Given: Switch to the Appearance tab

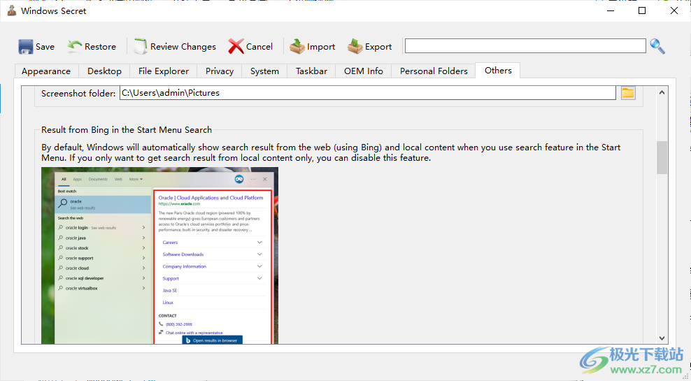Looking at the screenshot, I should (x=46, y=71).
